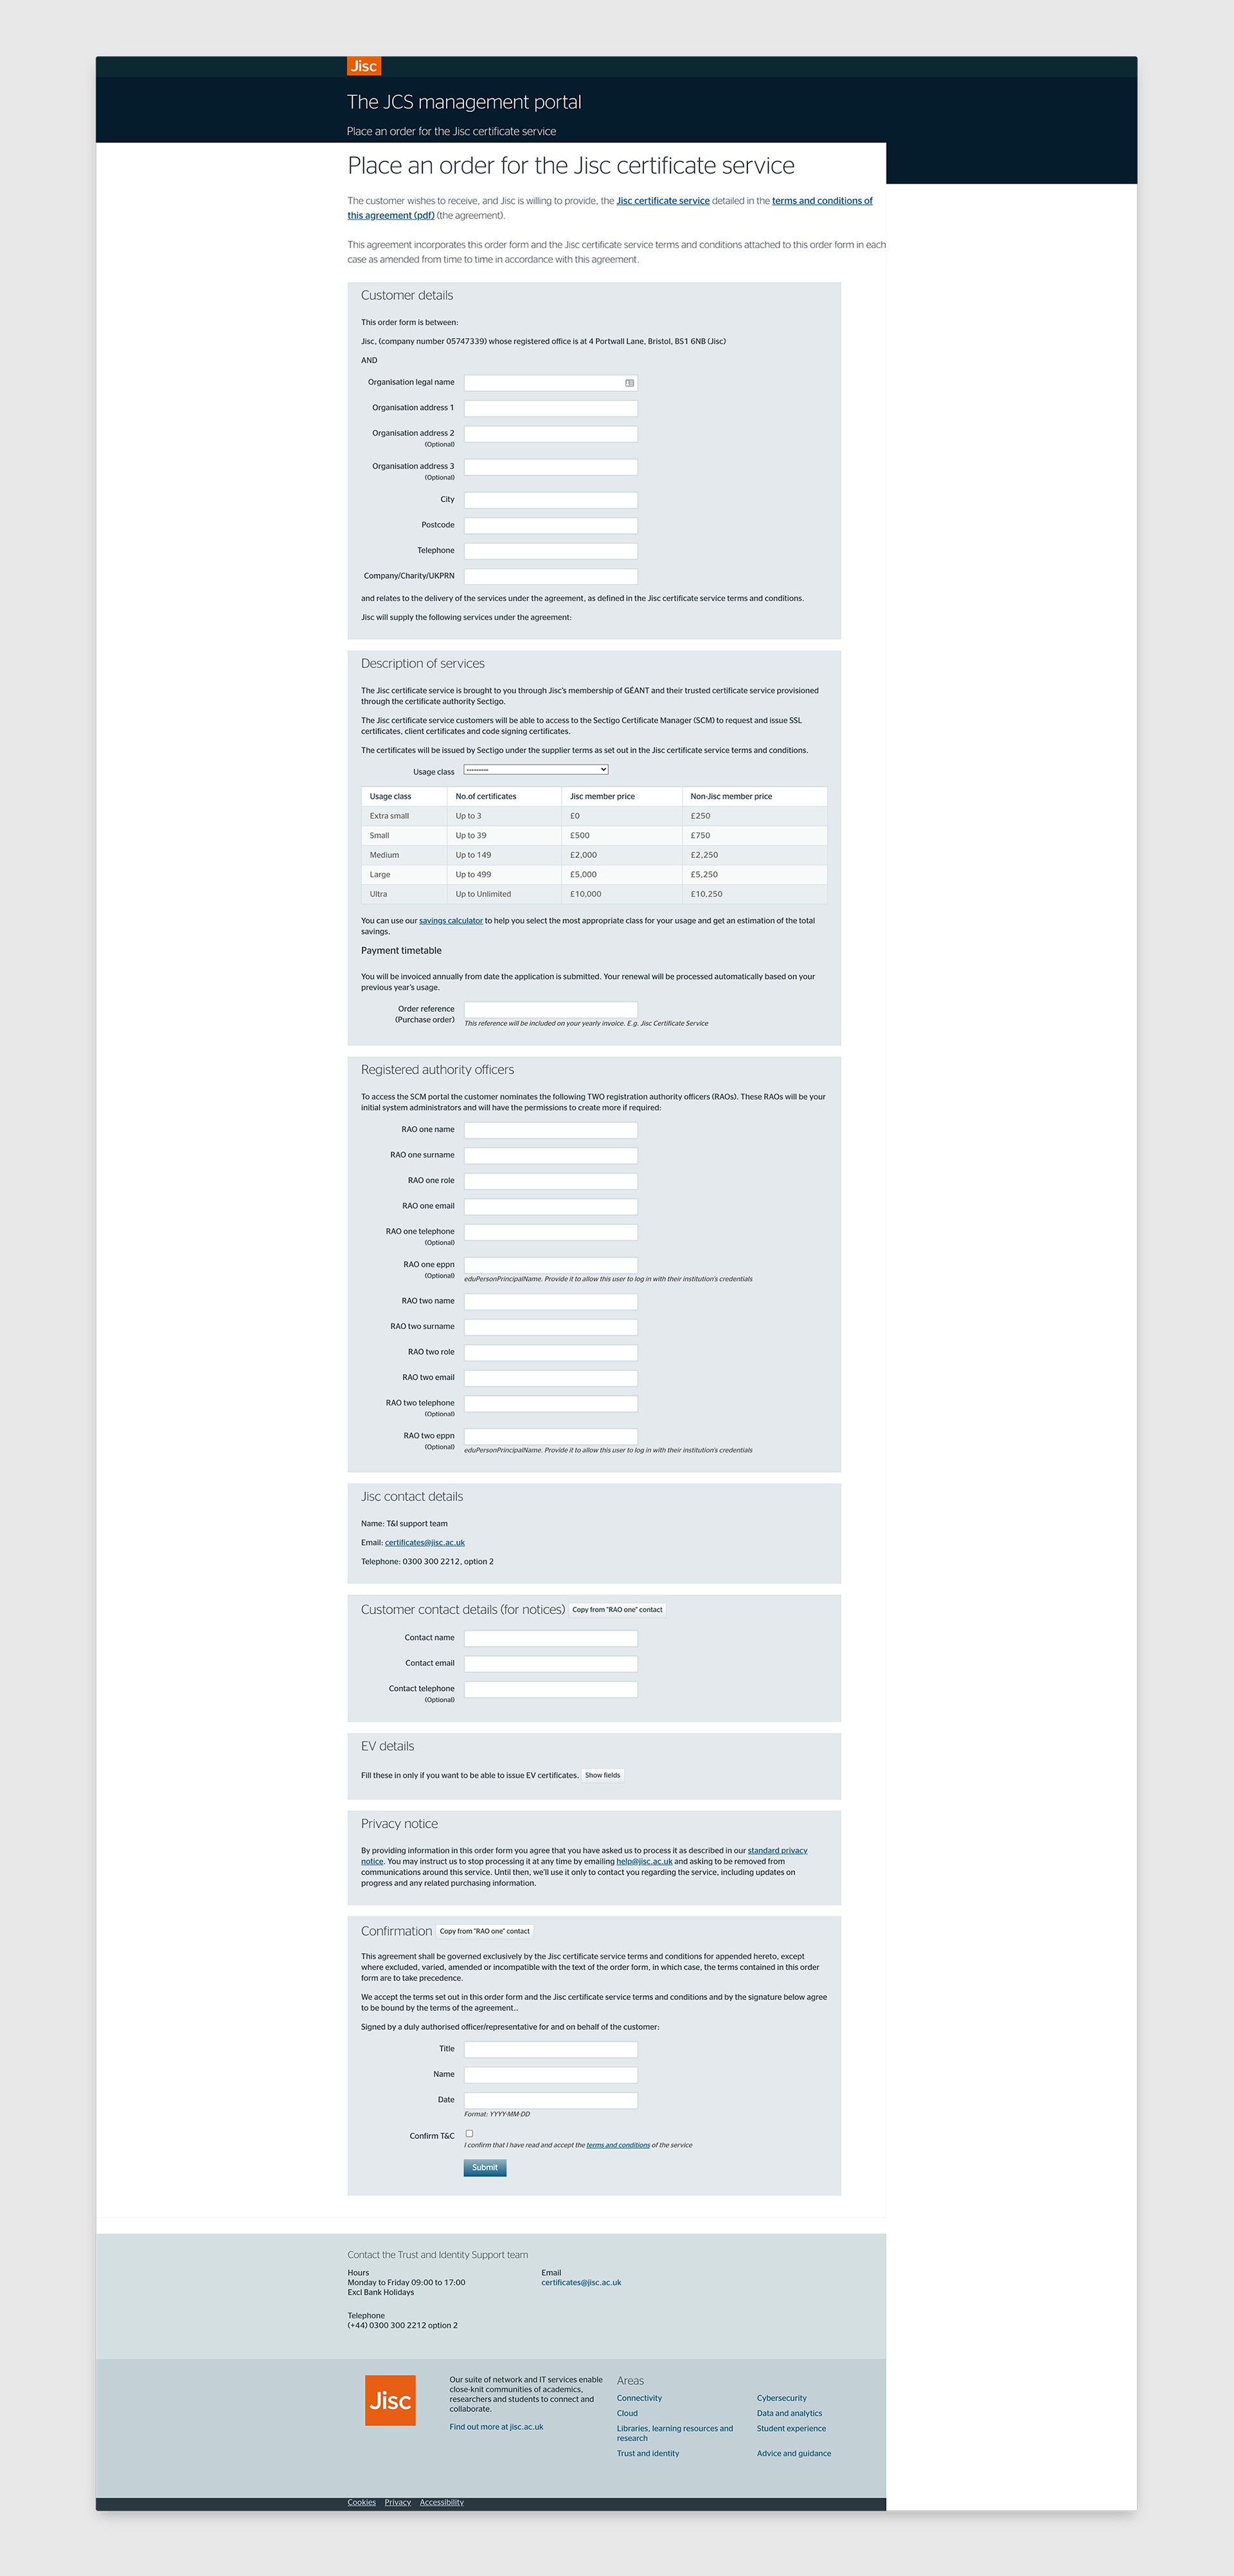Click the Jisc logo in the header
This screenshot has width=1234, height=2576.
(x=364, y=66)
